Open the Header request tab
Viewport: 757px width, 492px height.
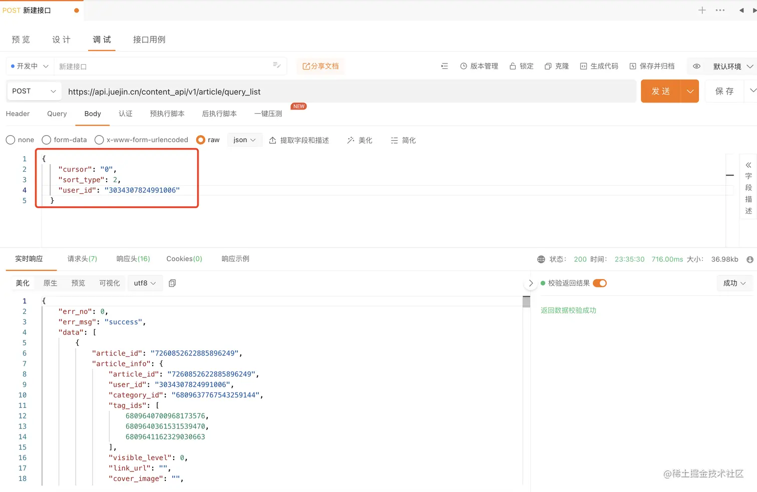pos(18,114)
